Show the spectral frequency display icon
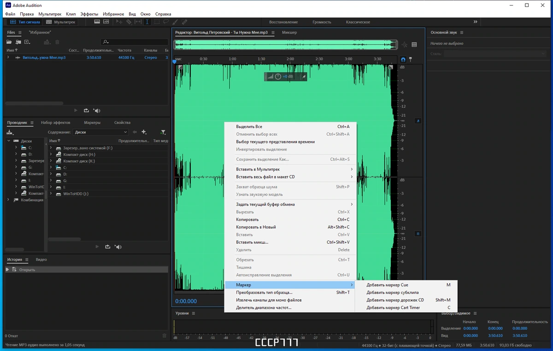 (x=97, y=22)
